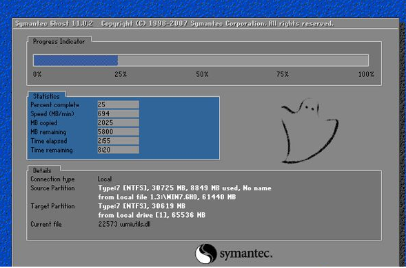Viewport: 406px width, 268px height.
Task: Click the 'Time elapsed' label
Action: click(x=49, y=141)
